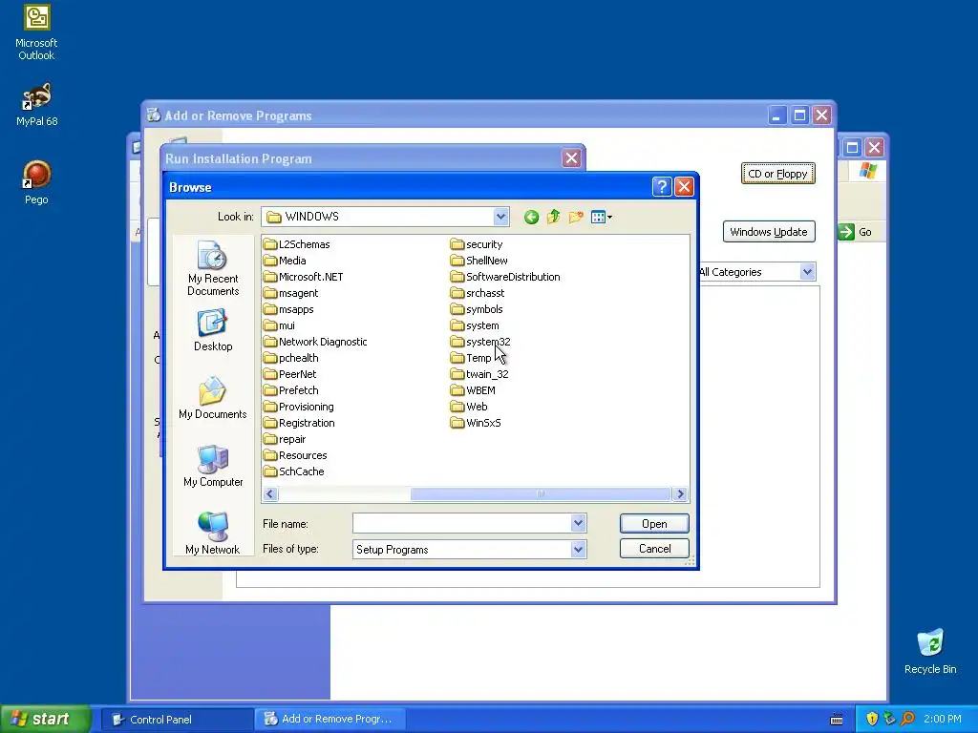The height and width of the screenshot is (733, 978).
Task: Create a new folder in Browse dialog
Action: [576, 217]
